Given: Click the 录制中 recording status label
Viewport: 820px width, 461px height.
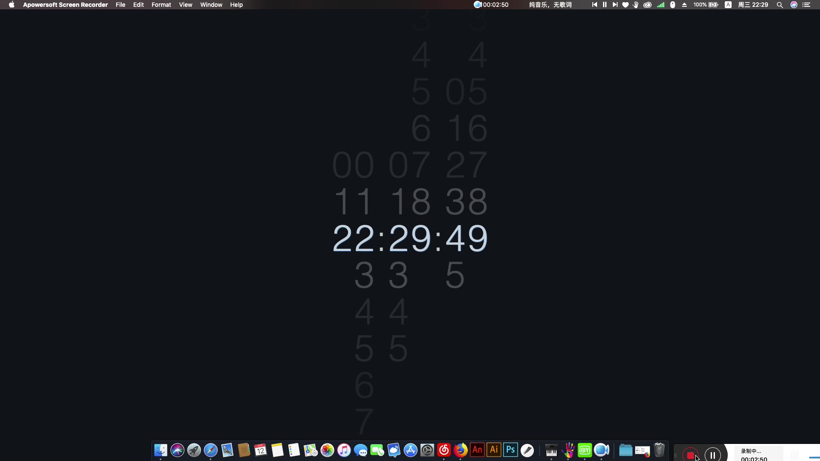Looking at the screenshot, I should coord(751,451).
